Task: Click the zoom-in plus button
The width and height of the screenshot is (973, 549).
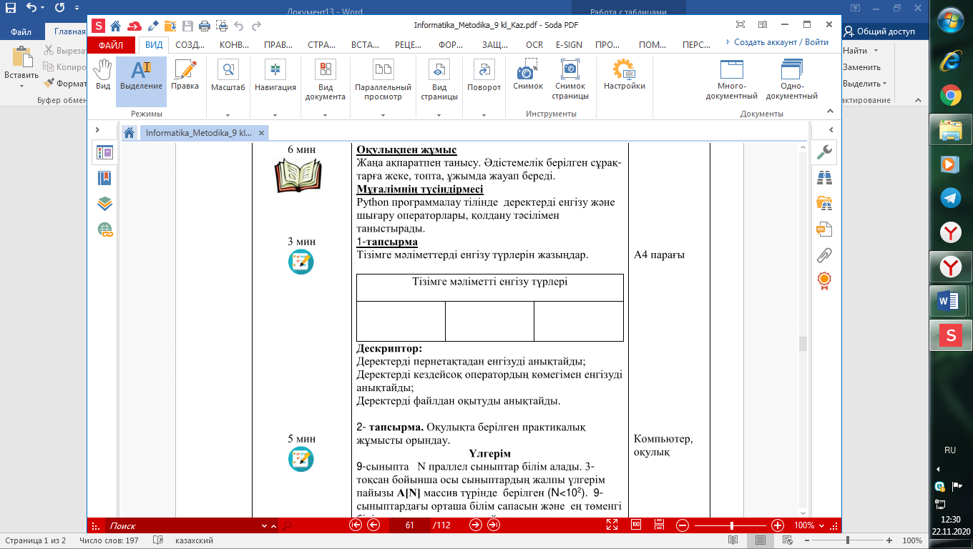Action: tap(777, 525)
